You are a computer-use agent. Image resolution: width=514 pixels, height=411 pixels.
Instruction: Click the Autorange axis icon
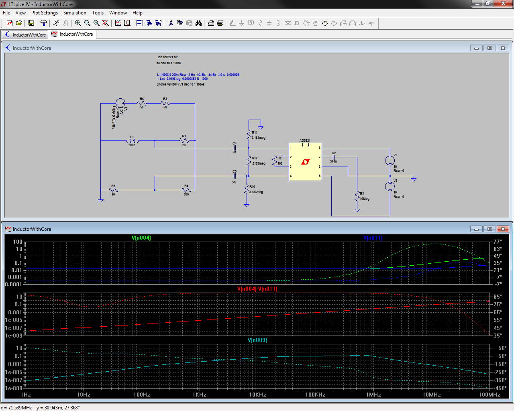(127, 23)
